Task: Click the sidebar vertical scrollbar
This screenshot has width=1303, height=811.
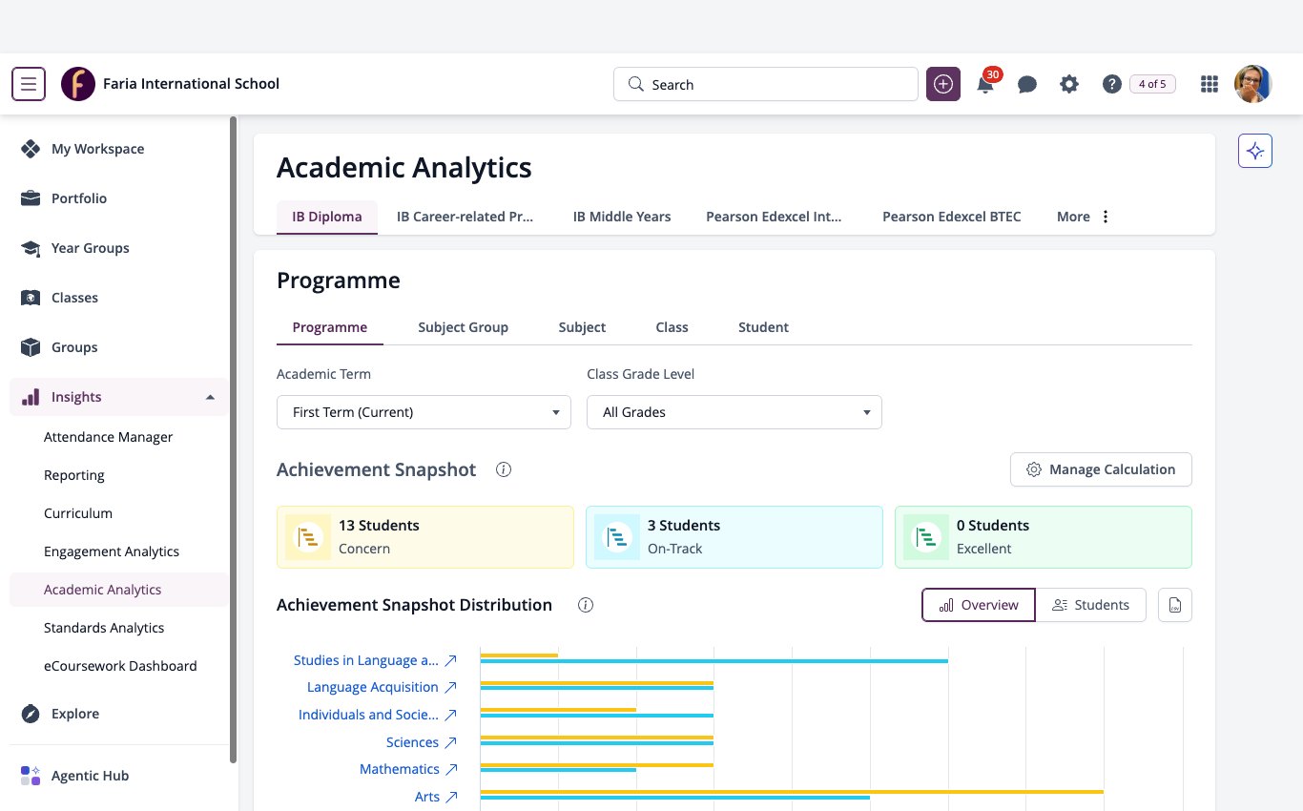Action: 234,439
